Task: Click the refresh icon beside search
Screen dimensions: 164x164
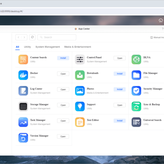Action: (x=32, y=37)
